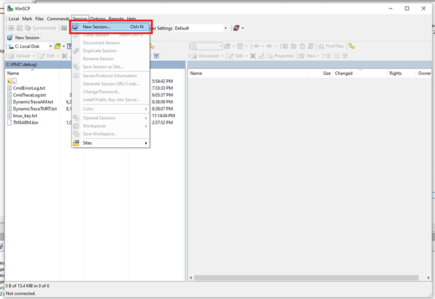This screenshot has height=299, width=435.
Task: Click the remote panel home directory icon
Action: (303, 46)
